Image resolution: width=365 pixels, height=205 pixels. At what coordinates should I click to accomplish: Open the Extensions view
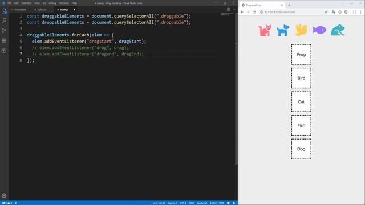4,51
